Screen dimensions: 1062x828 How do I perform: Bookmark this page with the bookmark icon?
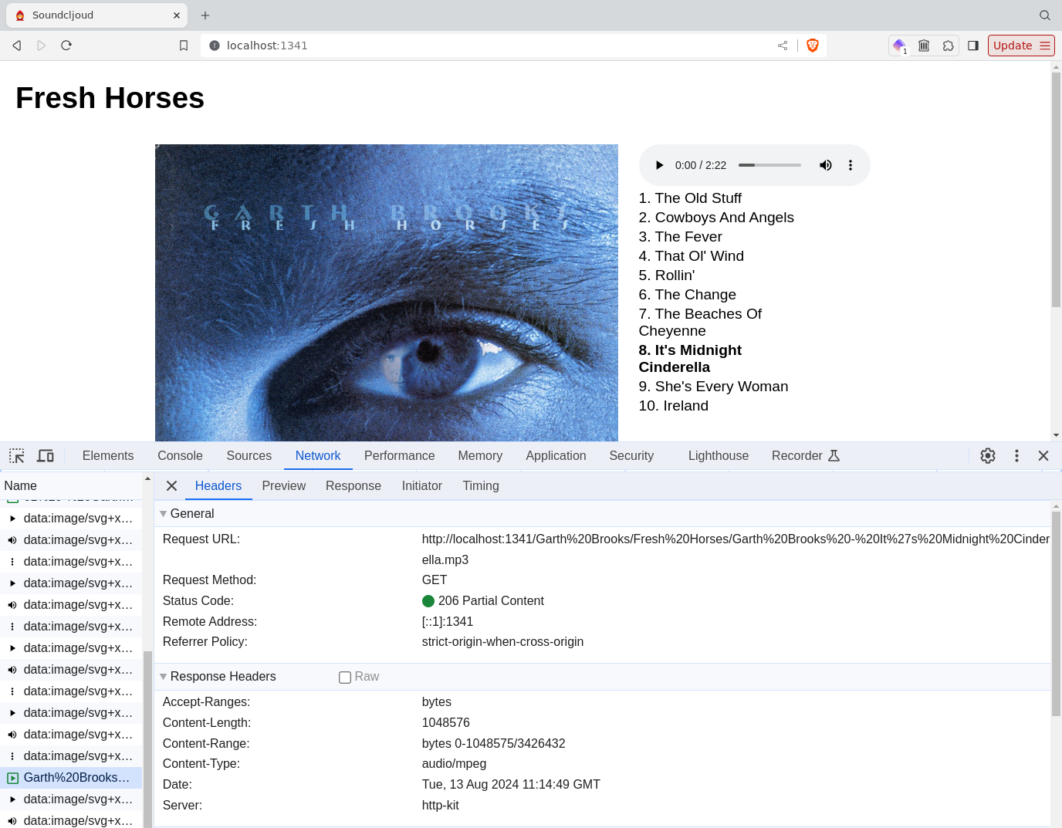coord(184,46)
